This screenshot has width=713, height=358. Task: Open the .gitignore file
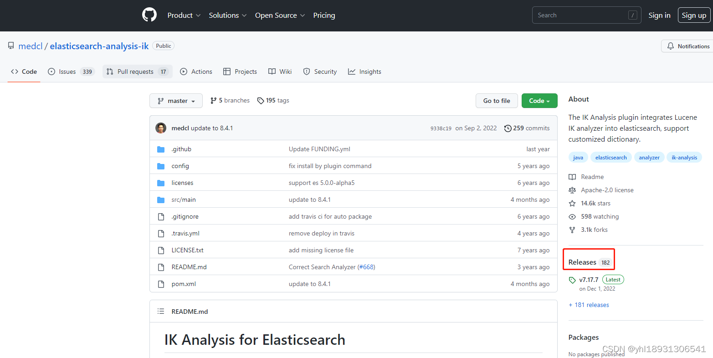point(185,216)
